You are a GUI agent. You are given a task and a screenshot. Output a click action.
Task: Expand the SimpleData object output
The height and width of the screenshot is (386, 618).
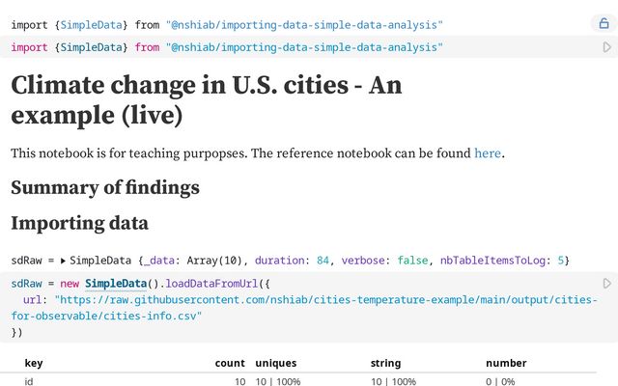[x=64, y=261]
